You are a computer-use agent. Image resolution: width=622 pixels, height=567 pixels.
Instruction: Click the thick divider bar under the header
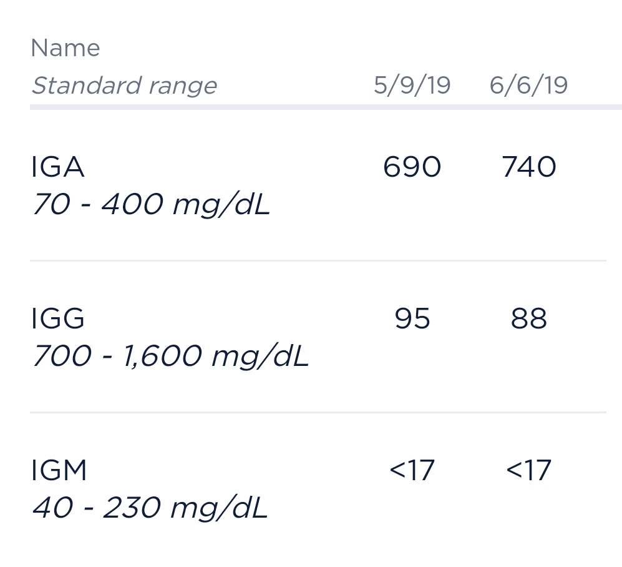324,107
